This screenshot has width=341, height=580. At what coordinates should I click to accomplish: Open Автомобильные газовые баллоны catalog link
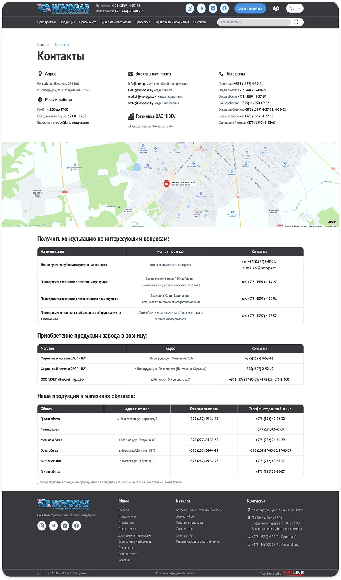pyautogui.click(x=199, y=510)
